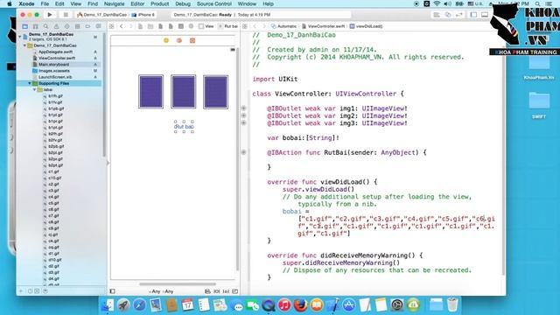
Task: Open the viewDidLoad() jump bar menu
Action: (x=367, y=26)
